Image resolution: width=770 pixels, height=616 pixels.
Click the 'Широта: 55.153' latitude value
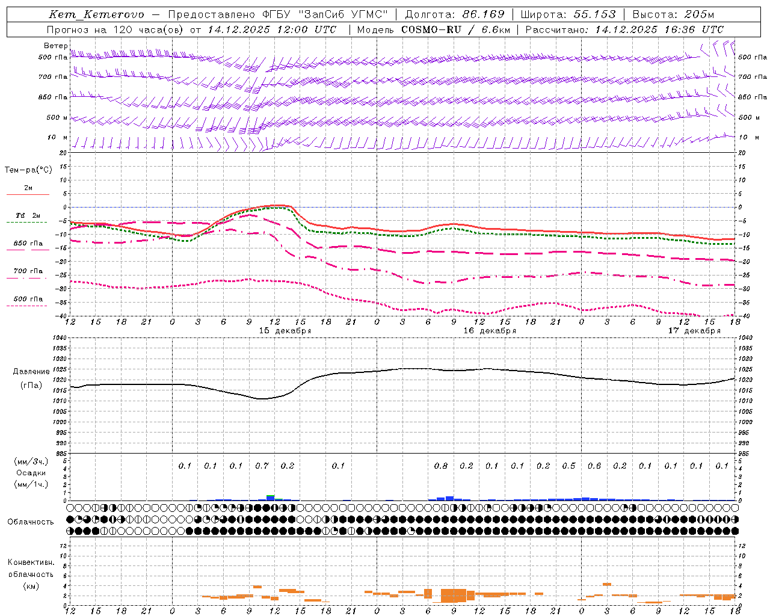tap(568, 14)
